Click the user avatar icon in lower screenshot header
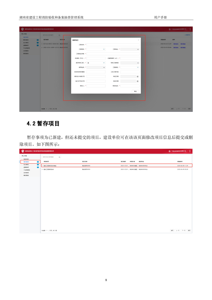This screenshot has width=212, height=300. [x=170, y=151]
